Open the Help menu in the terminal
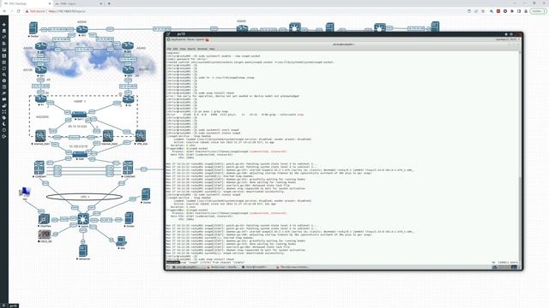549x308 pixels. click(212, 49)
